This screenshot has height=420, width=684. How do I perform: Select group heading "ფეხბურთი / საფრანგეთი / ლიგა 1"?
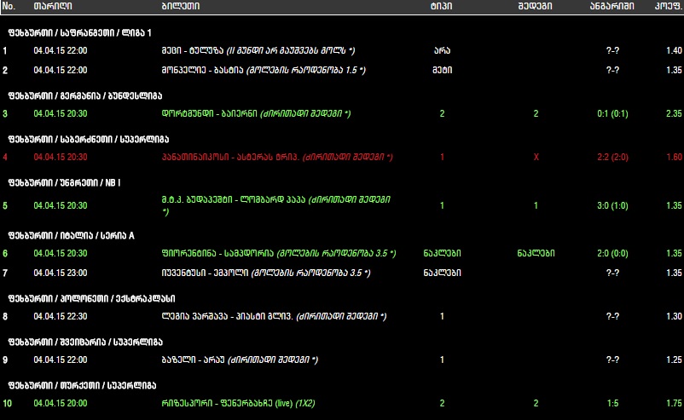79,32
